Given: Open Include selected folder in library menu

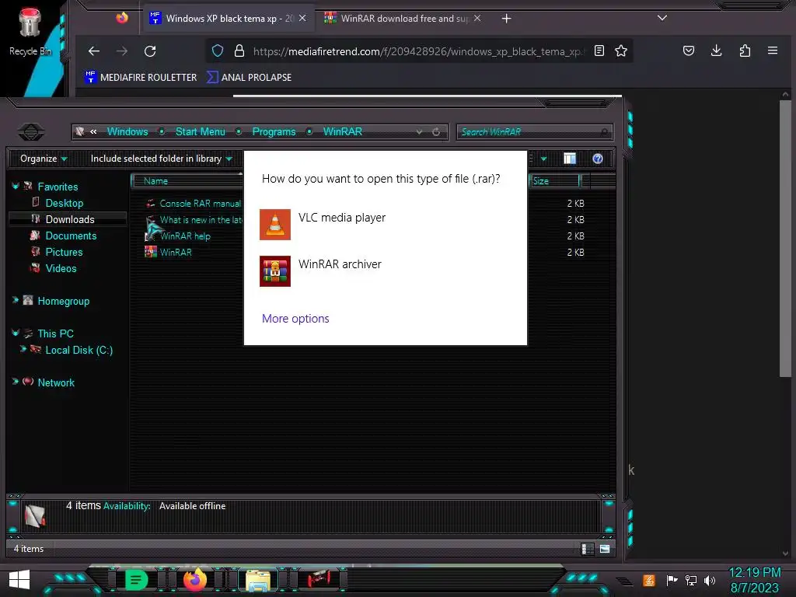Looking at the screenshot, I should (x=161, y=159).
